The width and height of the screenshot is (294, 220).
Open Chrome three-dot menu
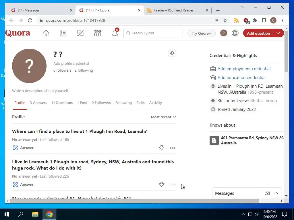[283, 20]
